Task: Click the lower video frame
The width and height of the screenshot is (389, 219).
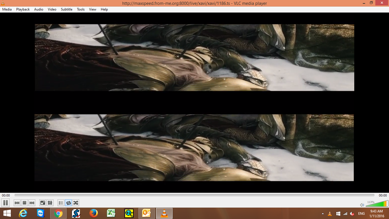Action: 194,148
